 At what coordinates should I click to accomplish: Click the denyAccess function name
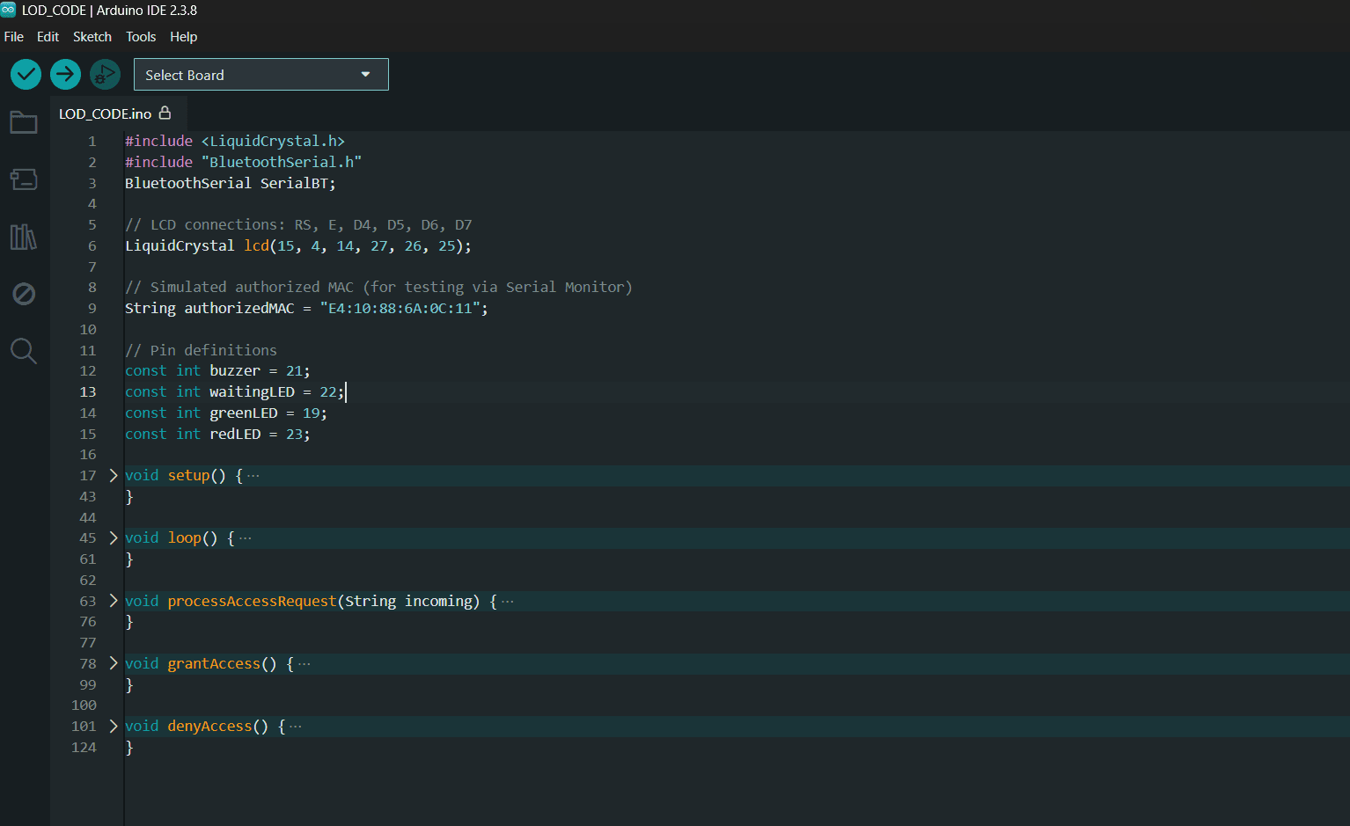209,726
